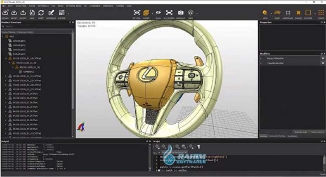The height and width of the screenshot is (177, 326).
Task: Open the Help menu
Action: (x=129, y=6)
